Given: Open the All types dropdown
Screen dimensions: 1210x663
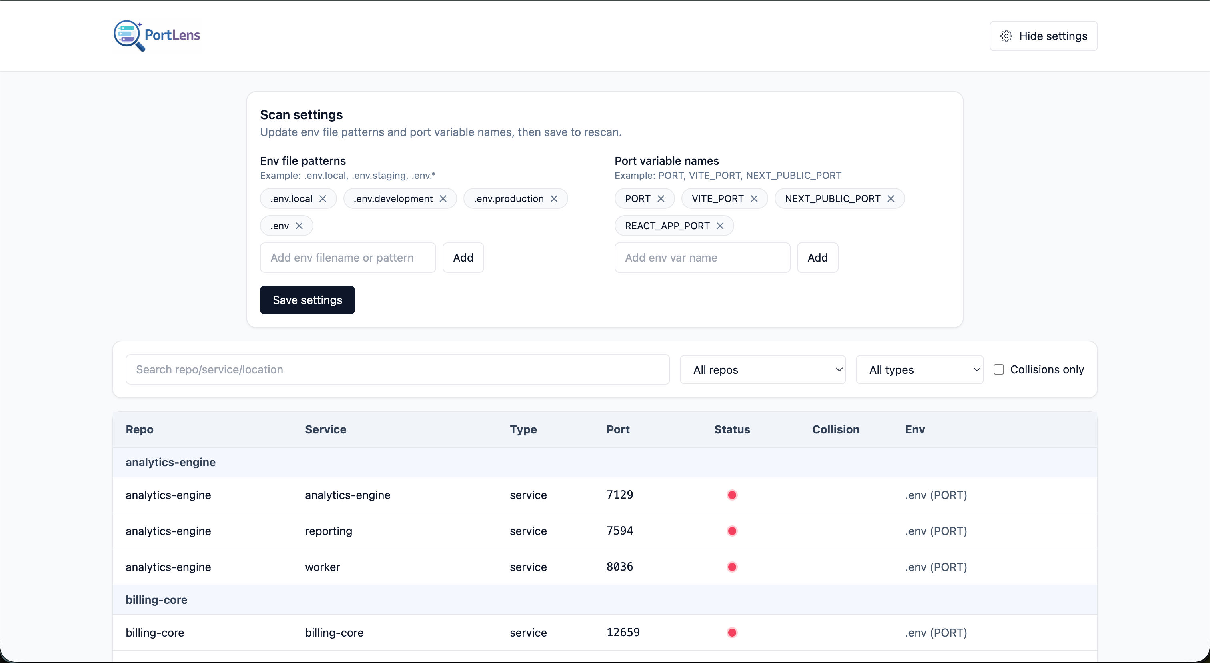Looking at the screenshot, I should [919, 369].
